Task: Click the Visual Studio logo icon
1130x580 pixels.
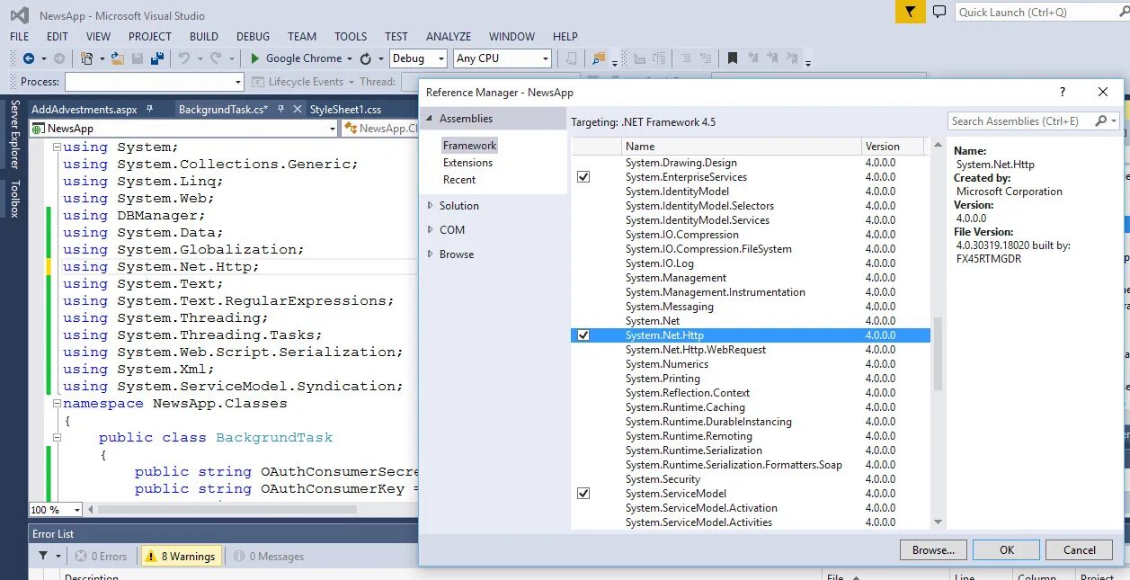Action: click(20, 15)
